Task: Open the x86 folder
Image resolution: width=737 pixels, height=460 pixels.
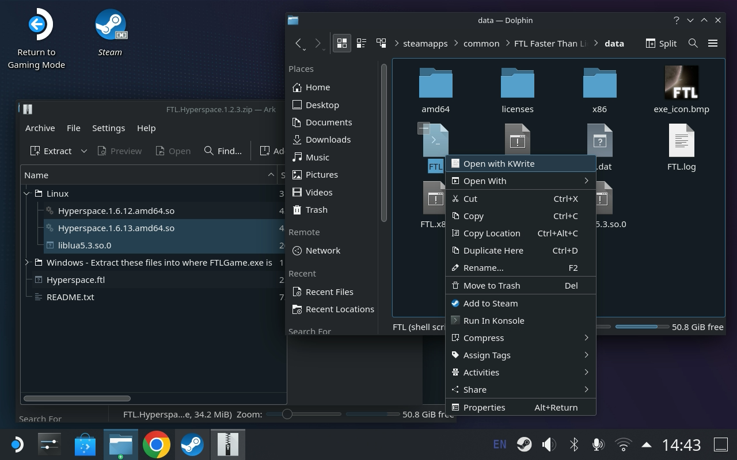Action: [x=599, y=90]
